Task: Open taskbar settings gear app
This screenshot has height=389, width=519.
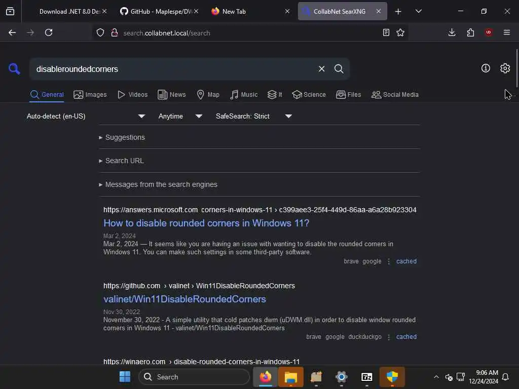Action: click(x=341, y=377)
